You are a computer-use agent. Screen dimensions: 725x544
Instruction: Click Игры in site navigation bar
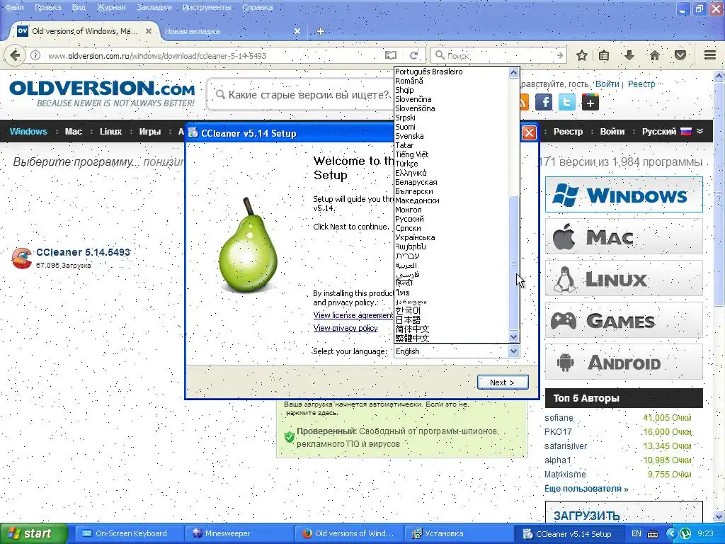coord(150,131)
